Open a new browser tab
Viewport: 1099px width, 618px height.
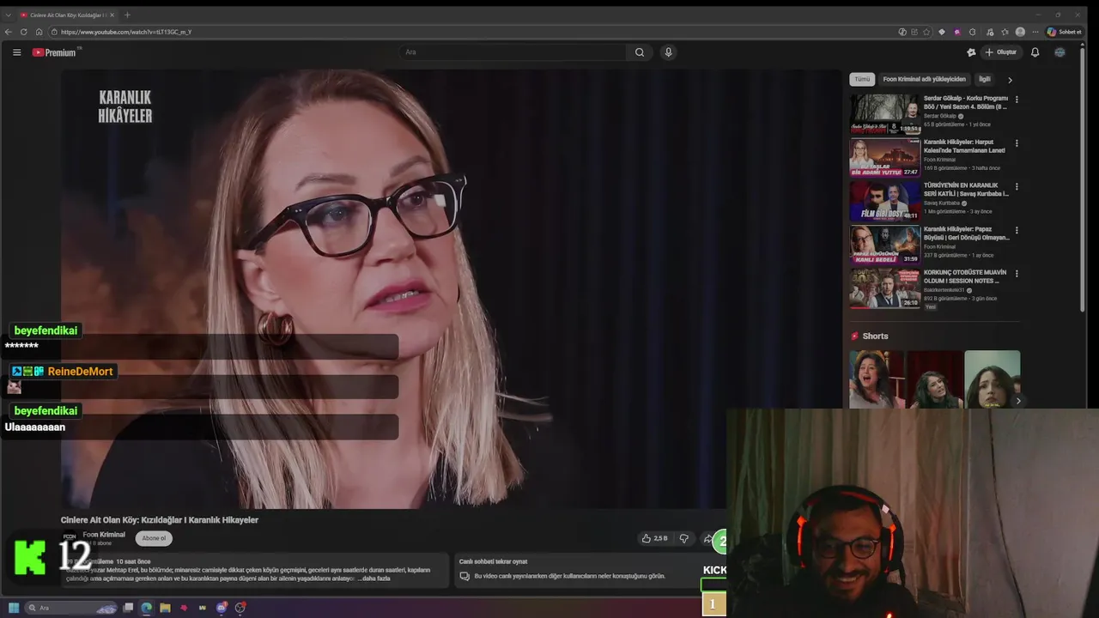pos(127,15)
